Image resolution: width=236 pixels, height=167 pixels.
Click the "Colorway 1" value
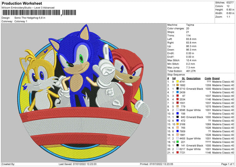pos(21,21)
